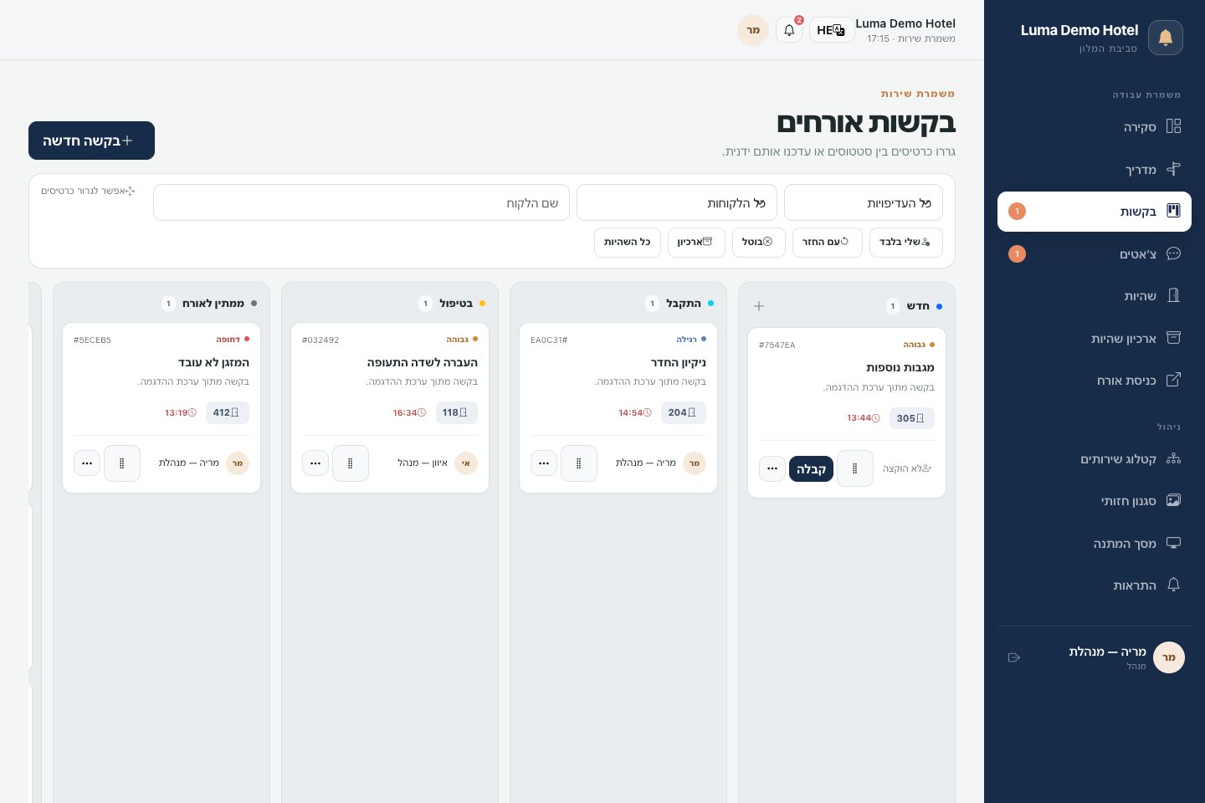Click the ניקיון החדר card title
The image size is (1205, 803).
point(679,363)
